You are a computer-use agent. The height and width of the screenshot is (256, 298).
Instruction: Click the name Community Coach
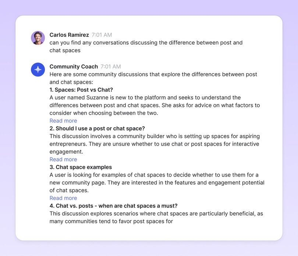[74, 67]
